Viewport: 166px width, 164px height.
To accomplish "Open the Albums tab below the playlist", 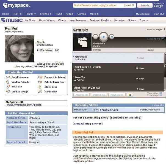I will 81,95.
